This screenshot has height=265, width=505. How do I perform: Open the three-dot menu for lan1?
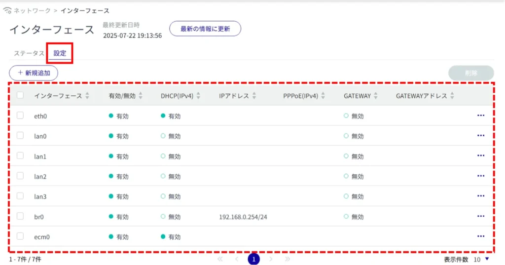pyautogui.click(x=481, y=156)
